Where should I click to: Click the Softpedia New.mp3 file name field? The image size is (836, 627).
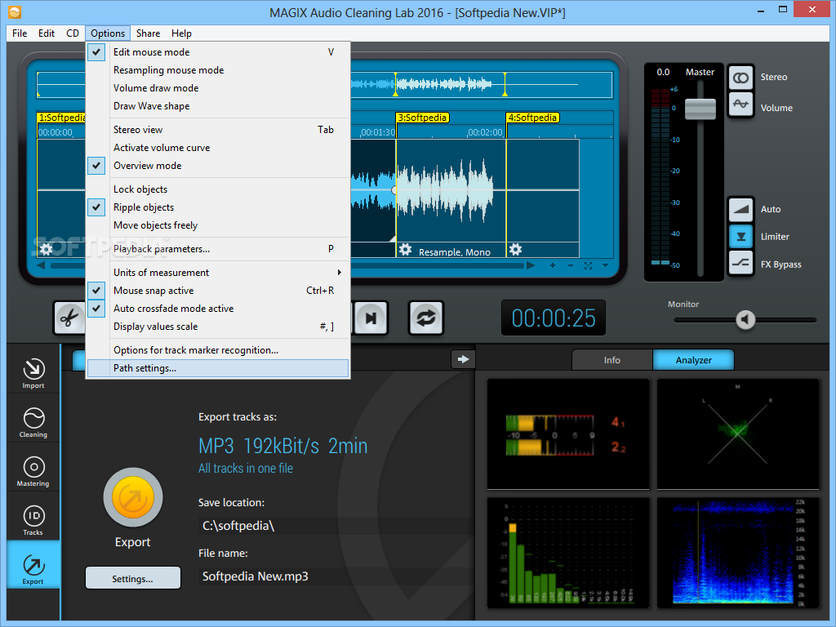tap(336, 576)
